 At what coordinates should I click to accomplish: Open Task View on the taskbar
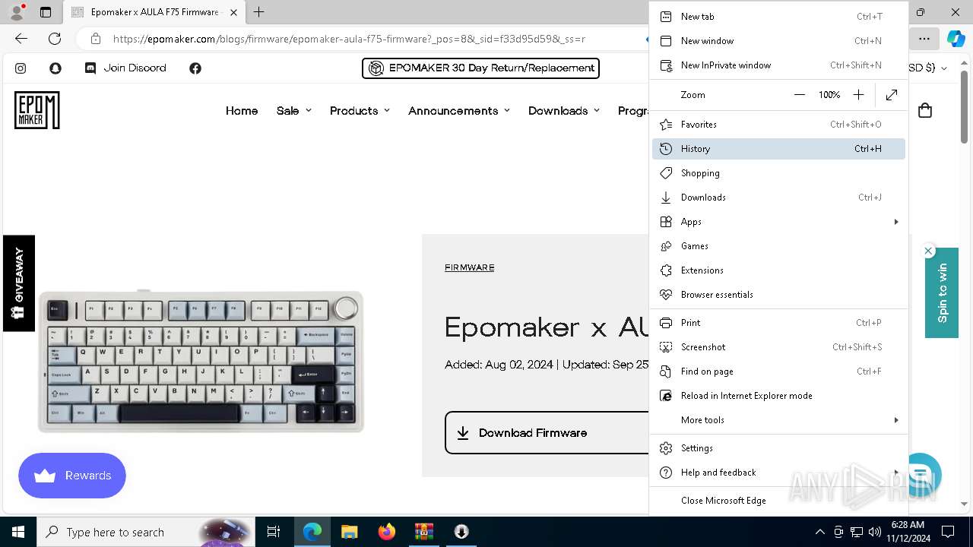pyautogui.click(x=274, y=532)
